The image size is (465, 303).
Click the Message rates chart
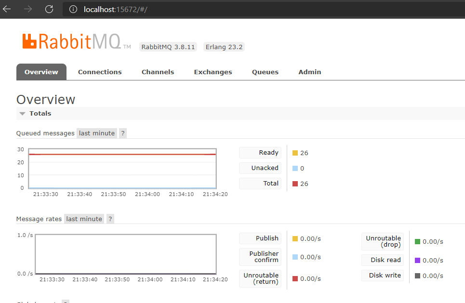126,254
